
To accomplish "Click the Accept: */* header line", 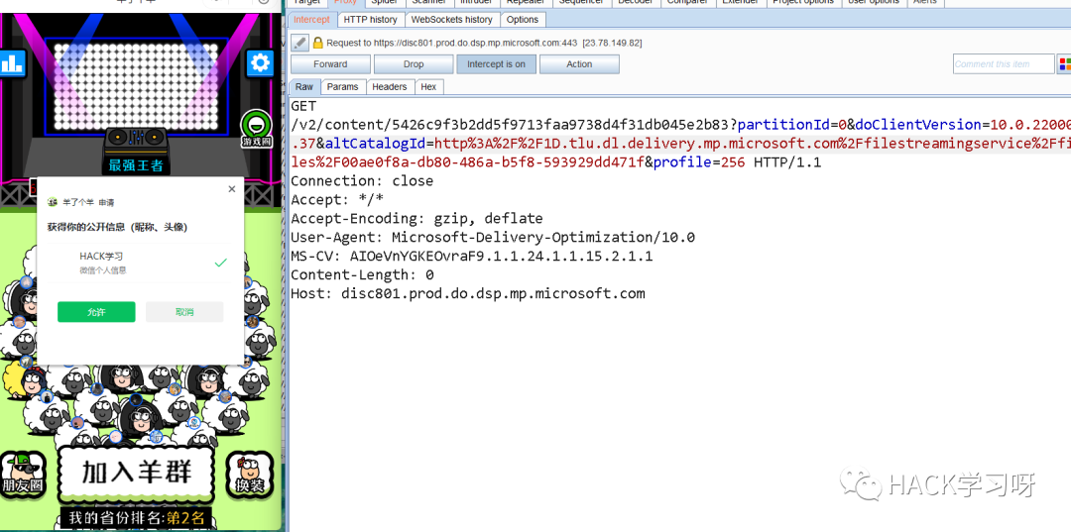I will [337, 200].
